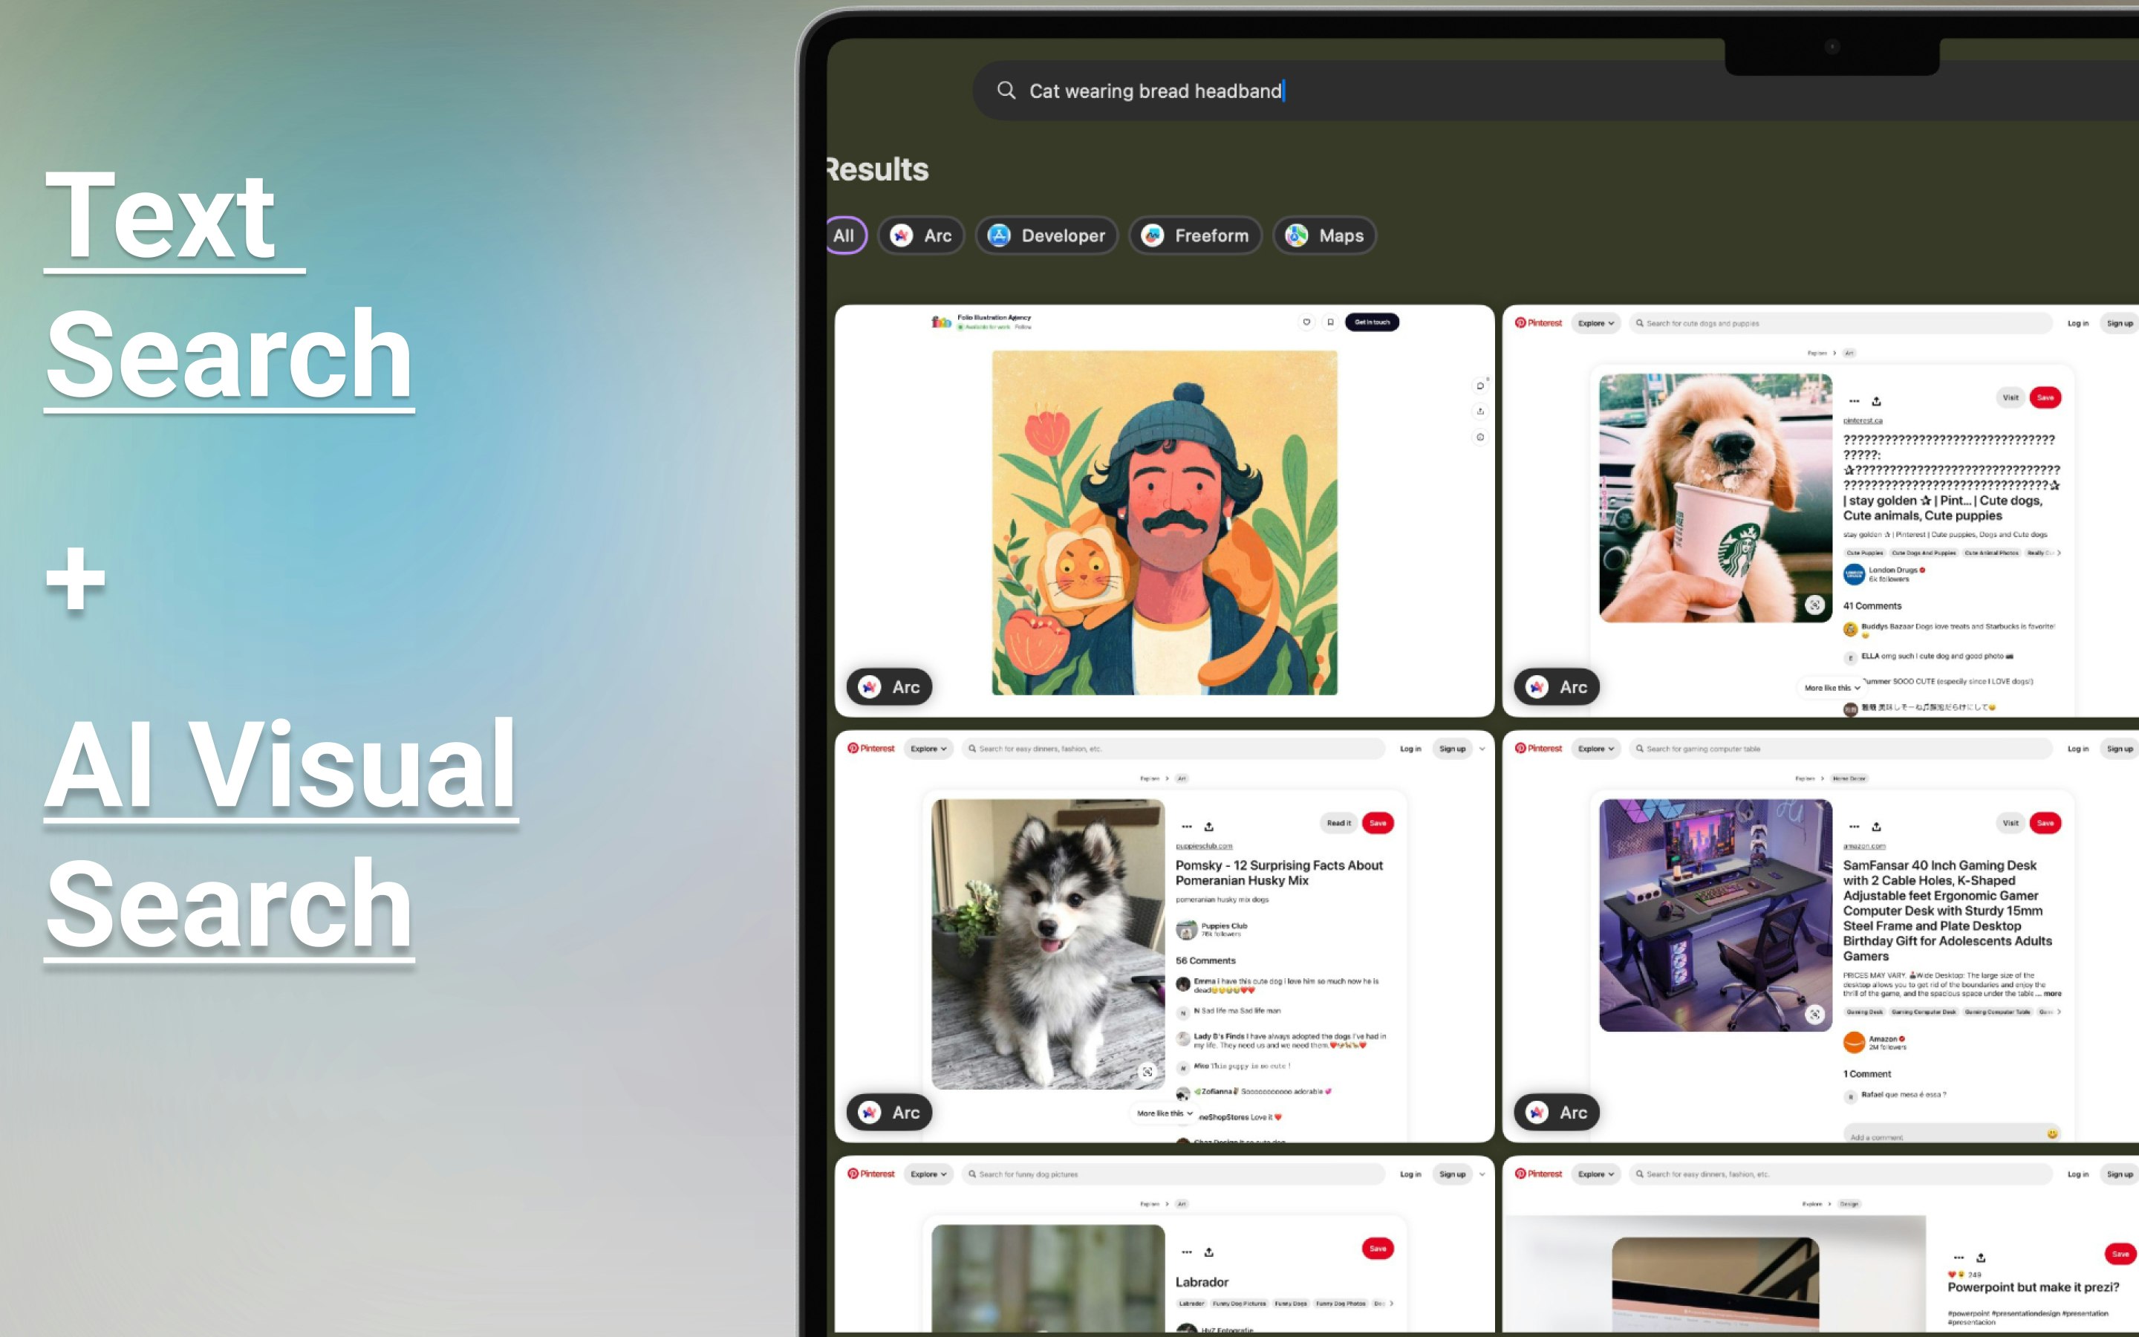Click the search magnifier icon

coord(1006,90)
